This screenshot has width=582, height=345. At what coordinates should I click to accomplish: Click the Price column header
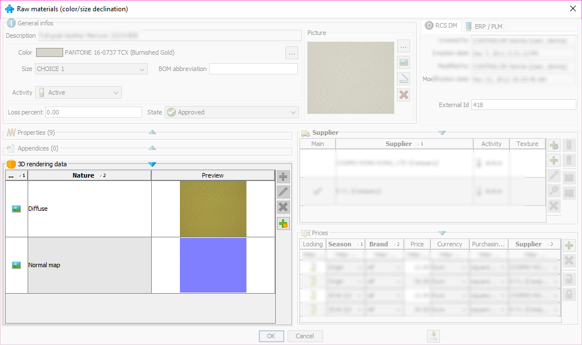tap(417, 244)
